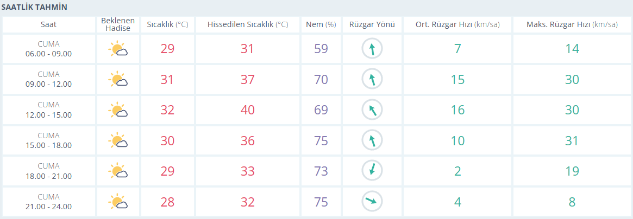
Task: Click the humidity value 59
Action: click(x=321, y=49)
